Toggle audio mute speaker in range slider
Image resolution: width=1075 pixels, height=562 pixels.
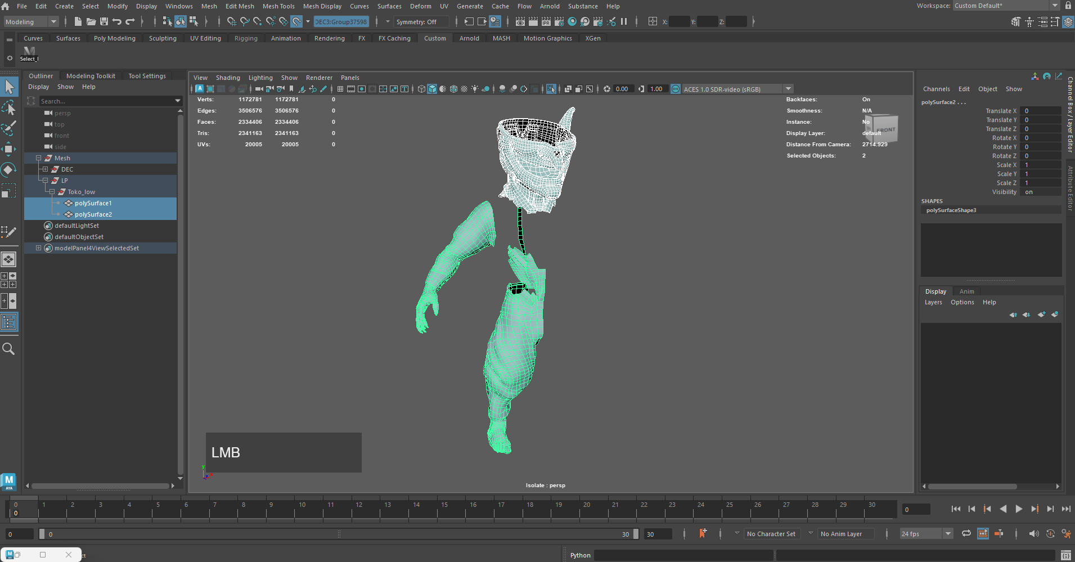(1033, 534)
